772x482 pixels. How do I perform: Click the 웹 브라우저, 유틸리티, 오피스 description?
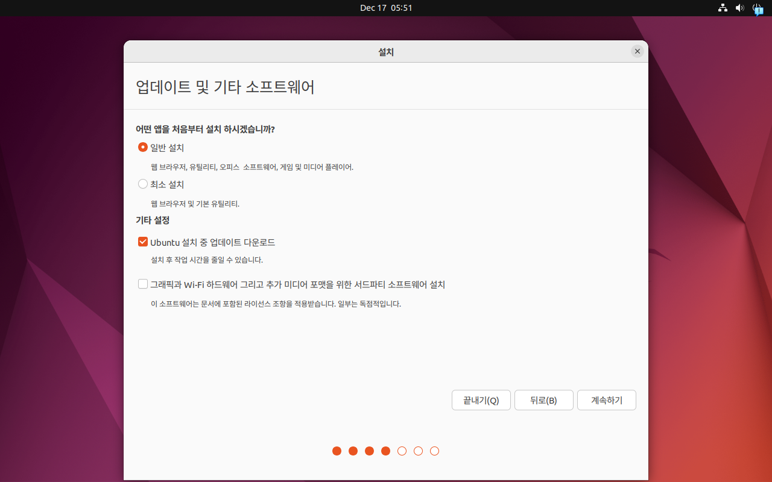(252, 167)
